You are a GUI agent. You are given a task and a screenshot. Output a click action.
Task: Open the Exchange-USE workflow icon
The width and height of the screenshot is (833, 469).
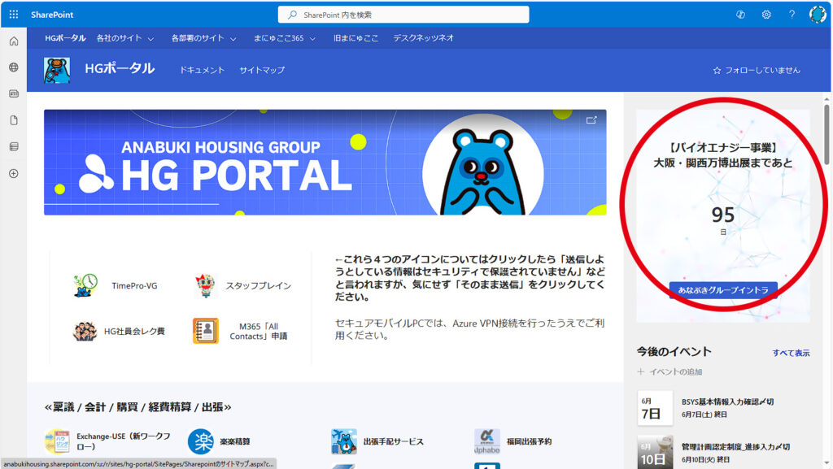[57, 441]
